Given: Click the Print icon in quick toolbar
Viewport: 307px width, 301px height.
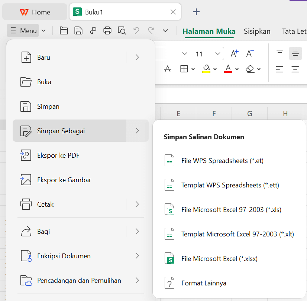Looking at the screenshot, I should (x=107, y=31).
